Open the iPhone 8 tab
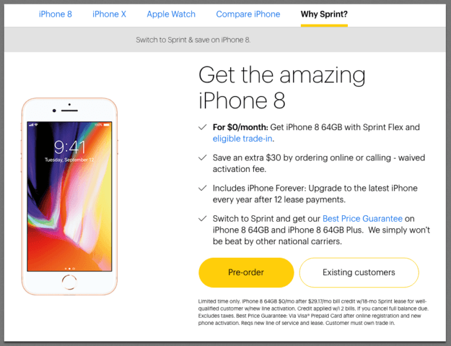The height and width of the screenshot is (346, 451). tap(55, 14)
